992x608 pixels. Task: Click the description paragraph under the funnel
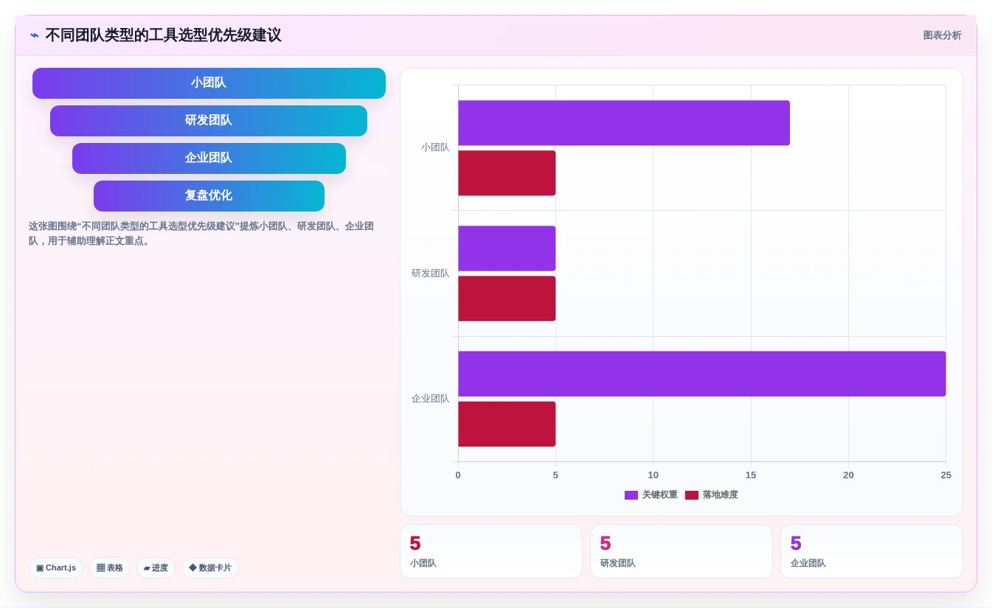tap(201, 234)
